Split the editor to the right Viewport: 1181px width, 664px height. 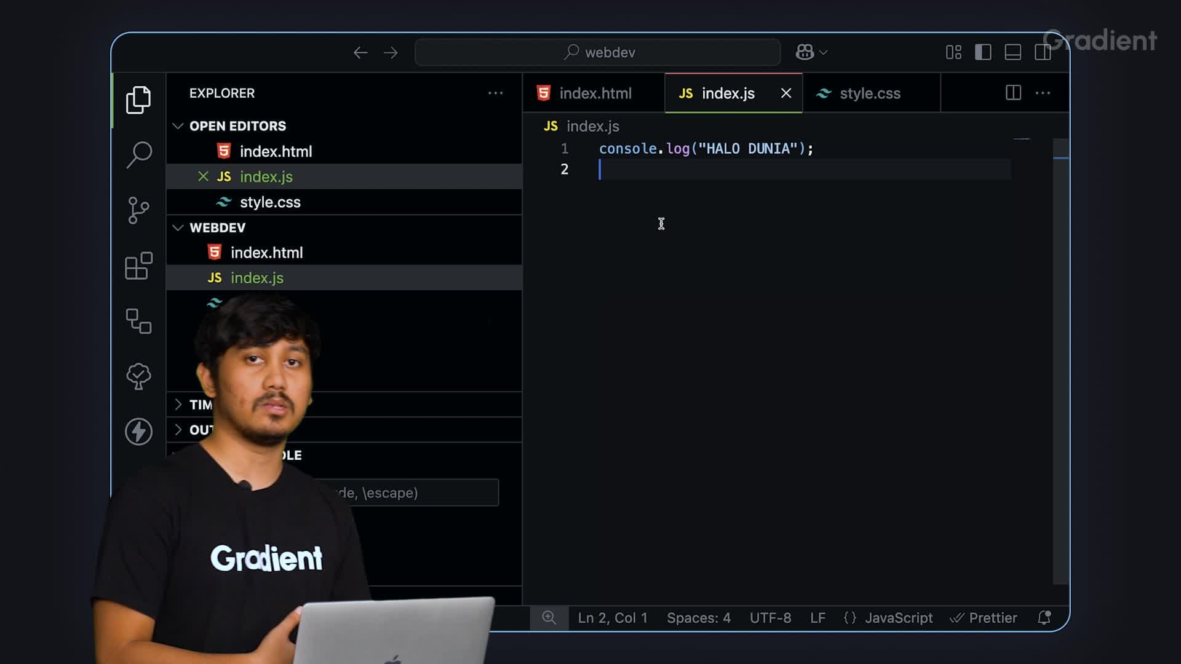click(x=1013, y=93)
